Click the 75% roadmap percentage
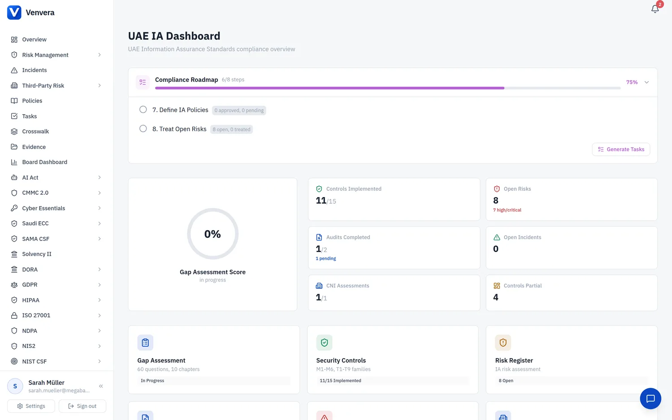The height and width of the screenshot is (420, 672). pos(632,82)
